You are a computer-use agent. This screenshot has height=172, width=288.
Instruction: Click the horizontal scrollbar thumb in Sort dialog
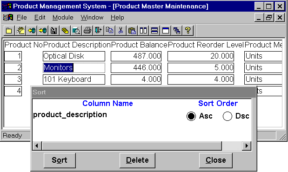tap(132, 146)
